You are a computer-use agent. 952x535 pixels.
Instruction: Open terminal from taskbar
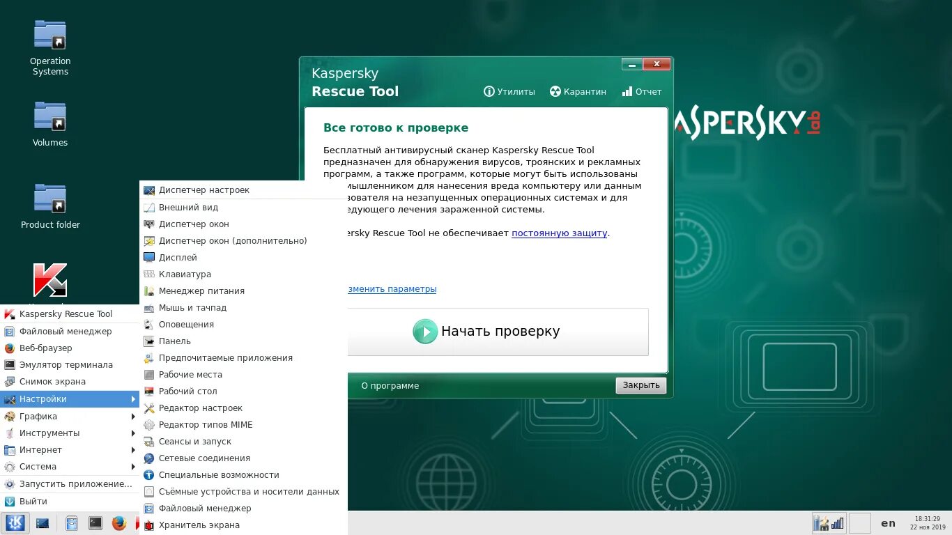click(95, 523)
